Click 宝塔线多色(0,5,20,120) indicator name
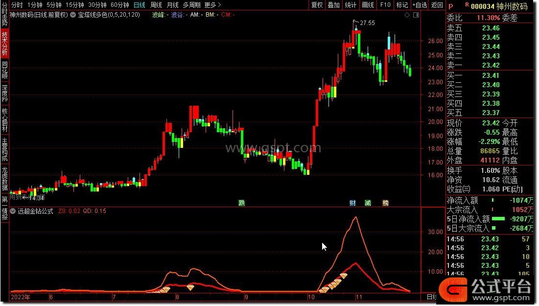539x306 pixels. pos(109,15)
